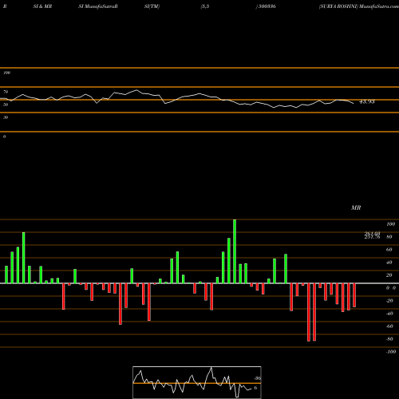Image resolution: width=399 pixels, height=399 pixels.
Task: Click the RSI axis label 30
Action: pos(6,117)
